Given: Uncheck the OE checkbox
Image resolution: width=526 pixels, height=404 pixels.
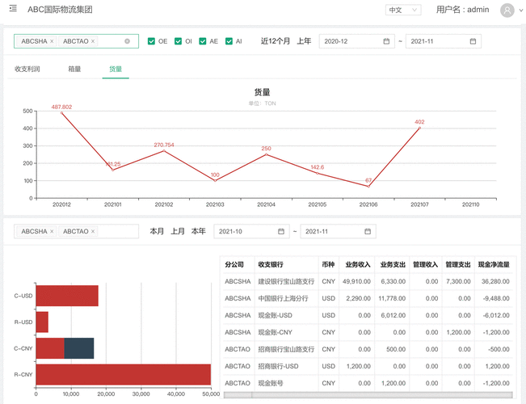Looking at the screenshot, I should tap(152, 41).
